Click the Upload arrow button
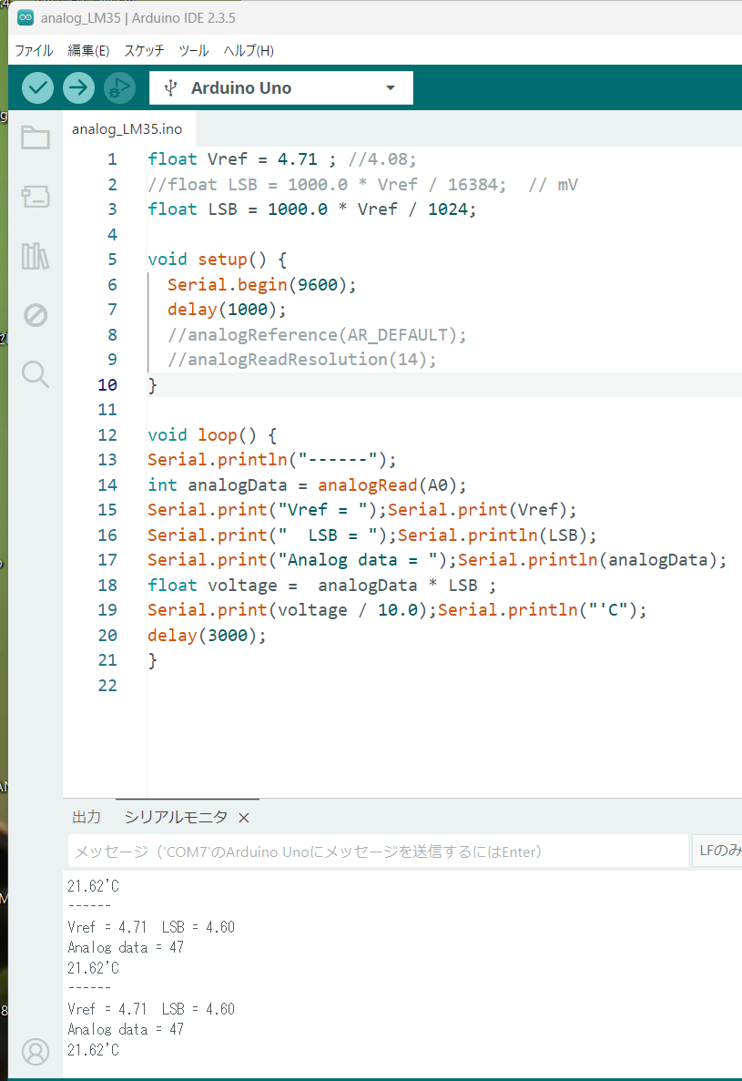Image resolution: width=742 pixels, height=1081 pixels. point(78,88)
